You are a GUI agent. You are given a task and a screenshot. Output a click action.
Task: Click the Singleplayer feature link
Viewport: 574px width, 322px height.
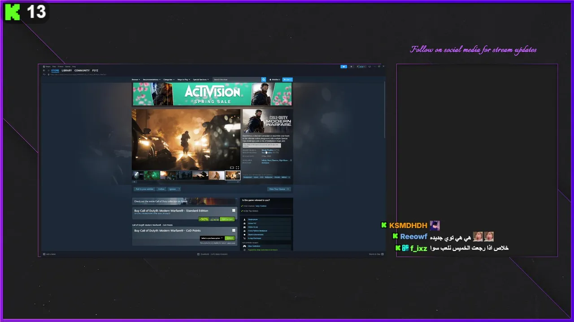coord(253,220)
